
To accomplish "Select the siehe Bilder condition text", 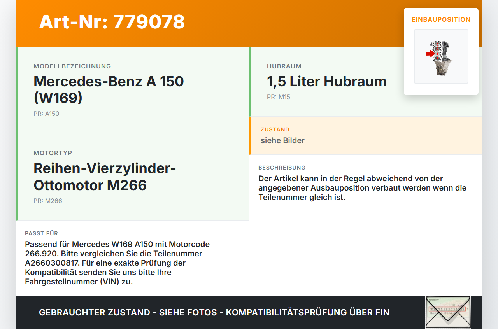I will point(283,140).
